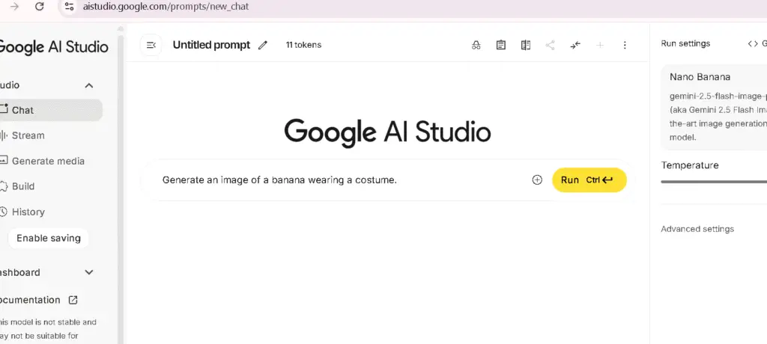Reload the page with the refresh icon
The image size is (767, 344).
point(40,7)
